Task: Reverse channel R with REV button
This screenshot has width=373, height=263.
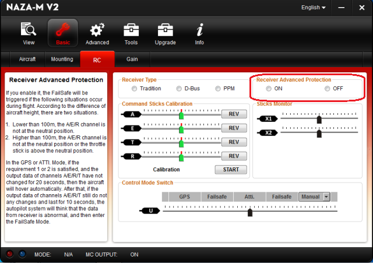Action: pos(234,156)
